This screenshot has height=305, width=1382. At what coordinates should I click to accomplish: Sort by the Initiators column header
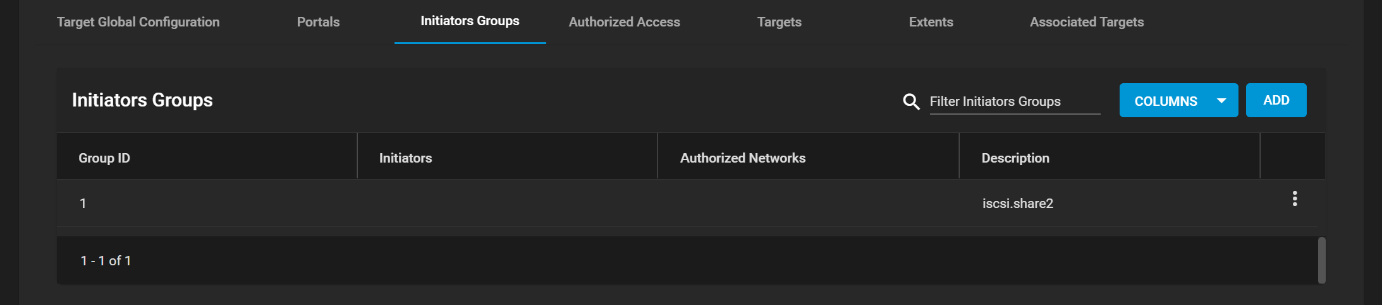click(405, 158)
